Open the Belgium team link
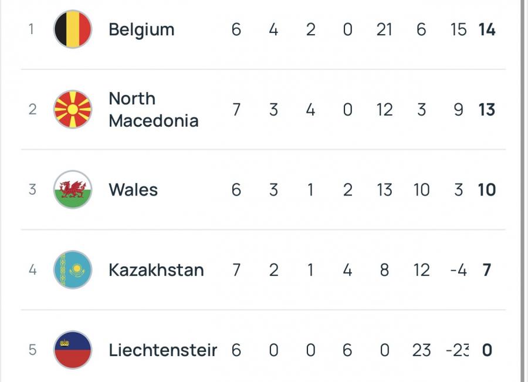 [x=141, y=29]
